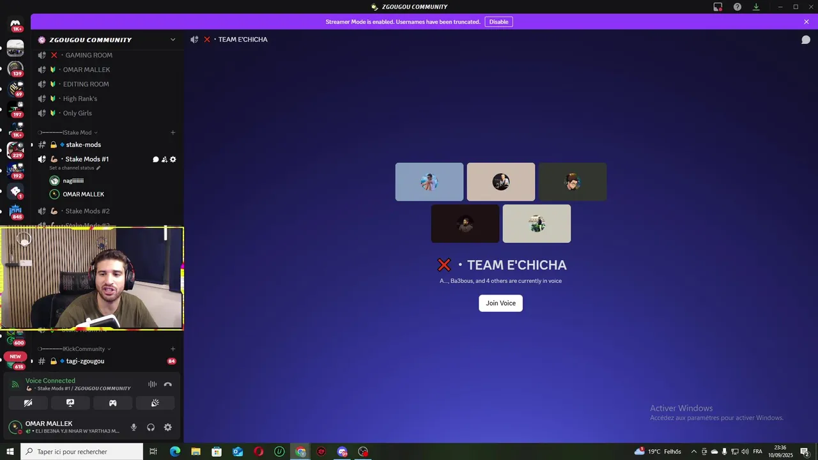This screenshot has height=460, width=818.
Task: Click Set a channel status
Action: tap(75, 167)
